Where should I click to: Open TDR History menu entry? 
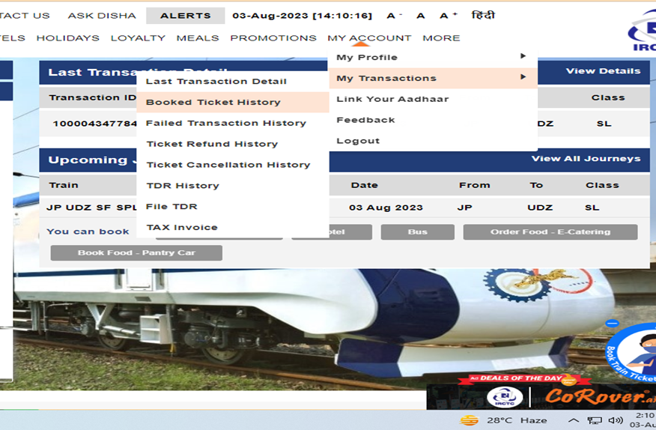(183, 186)
